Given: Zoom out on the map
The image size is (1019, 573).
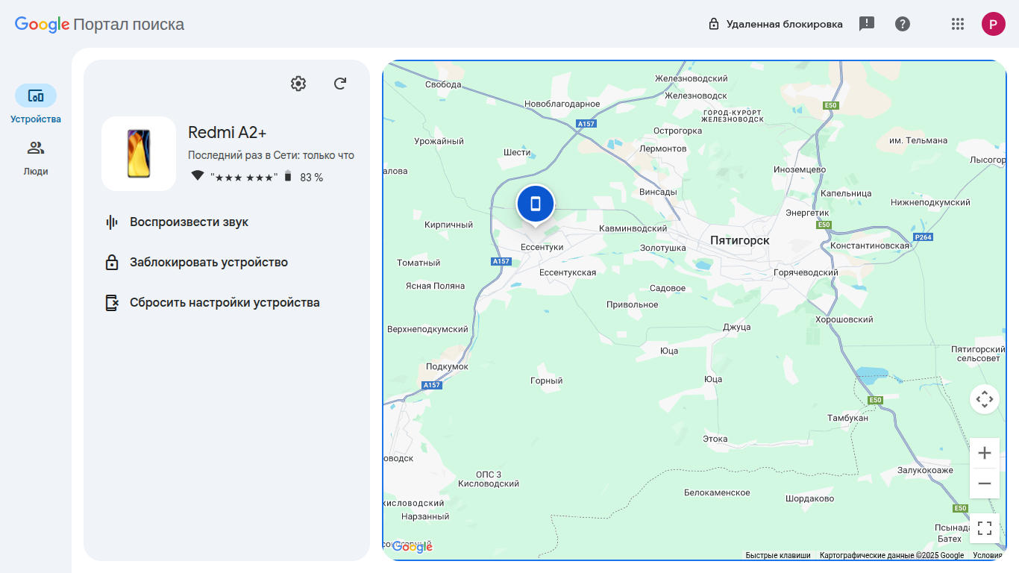Looking at the screenshot, I should pos(985,483).
